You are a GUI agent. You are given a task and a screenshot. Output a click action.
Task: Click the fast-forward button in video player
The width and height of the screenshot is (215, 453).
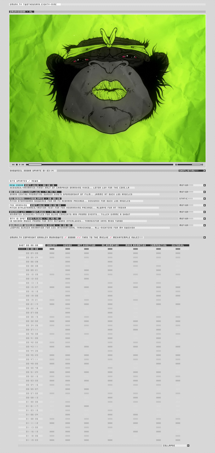tap(23, 164)
